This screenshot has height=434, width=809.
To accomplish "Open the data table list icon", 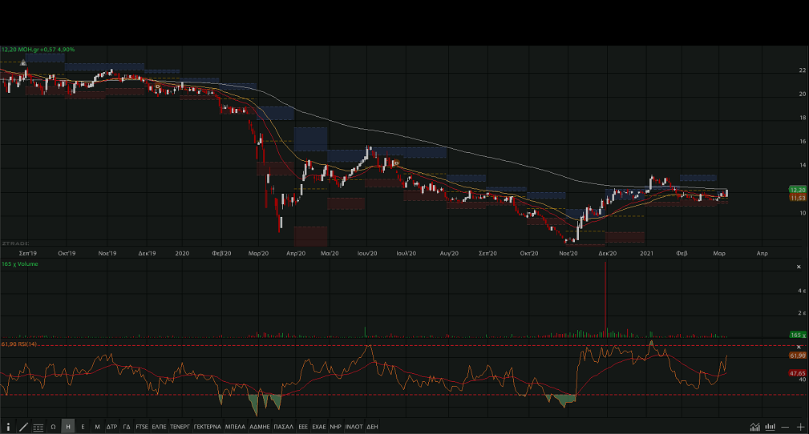I will point(38,427).
